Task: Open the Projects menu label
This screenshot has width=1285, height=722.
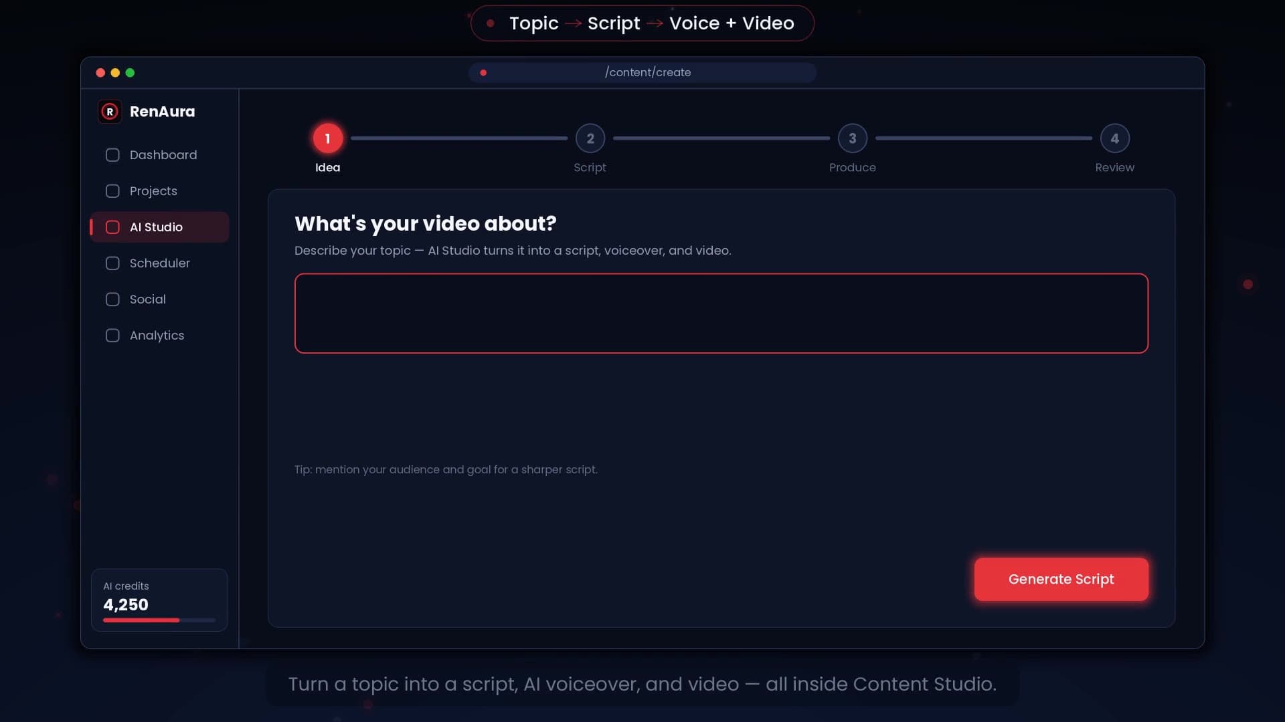Action: 153,191
